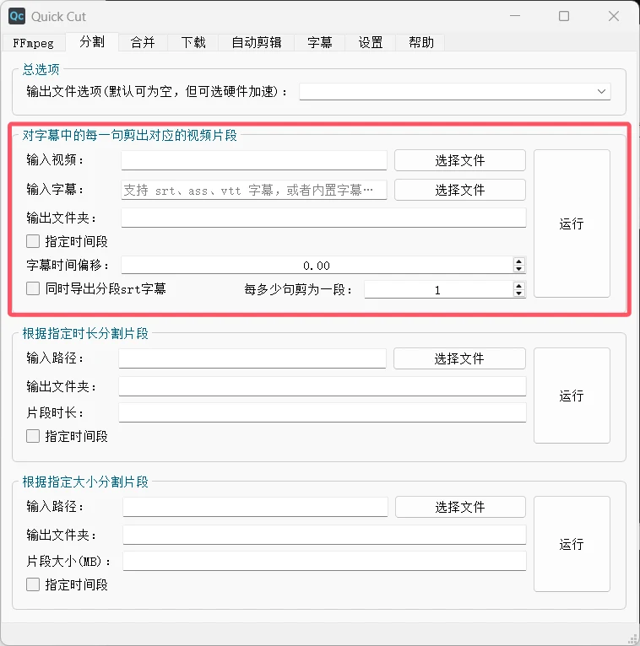
Task: Click the 字幕时间偏移 value field
Action: pyautogui.click(x=317, y=266)
